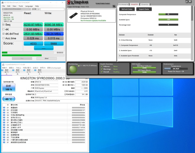Image resolution: width=195 pixels, height=153 pixels.
Task: Click the AS SSD text input field
Action: point(52,9)
